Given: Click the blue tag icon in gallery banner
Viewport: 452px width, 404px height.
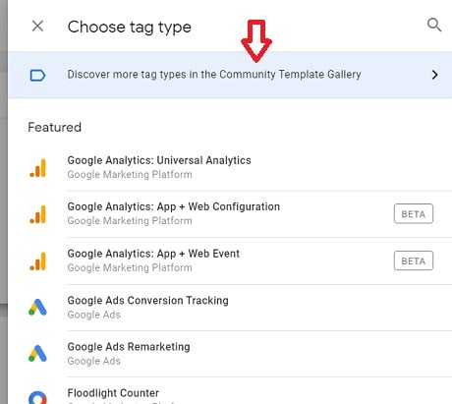Looking at the screenshot, I should [37, 76].
